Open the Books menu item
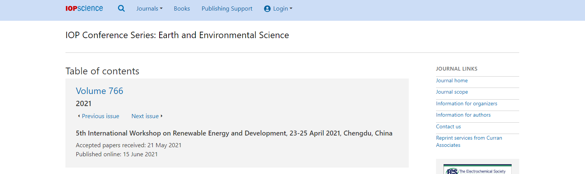Screen dimensions: 585x174 [182, 8]
